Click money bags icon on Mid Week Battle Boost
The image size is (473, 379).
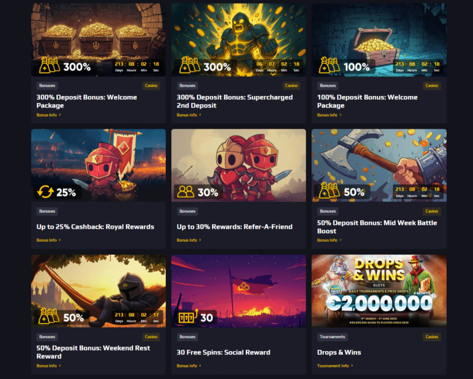[x=329, y=191]
